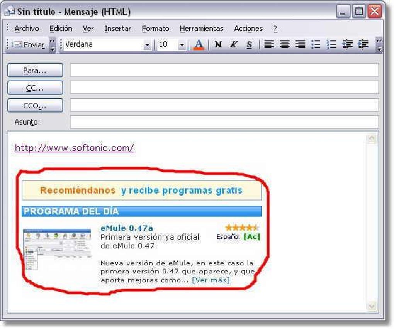
Task: Follow the http://www.softonic.com/ link
Action: point(74,148)
